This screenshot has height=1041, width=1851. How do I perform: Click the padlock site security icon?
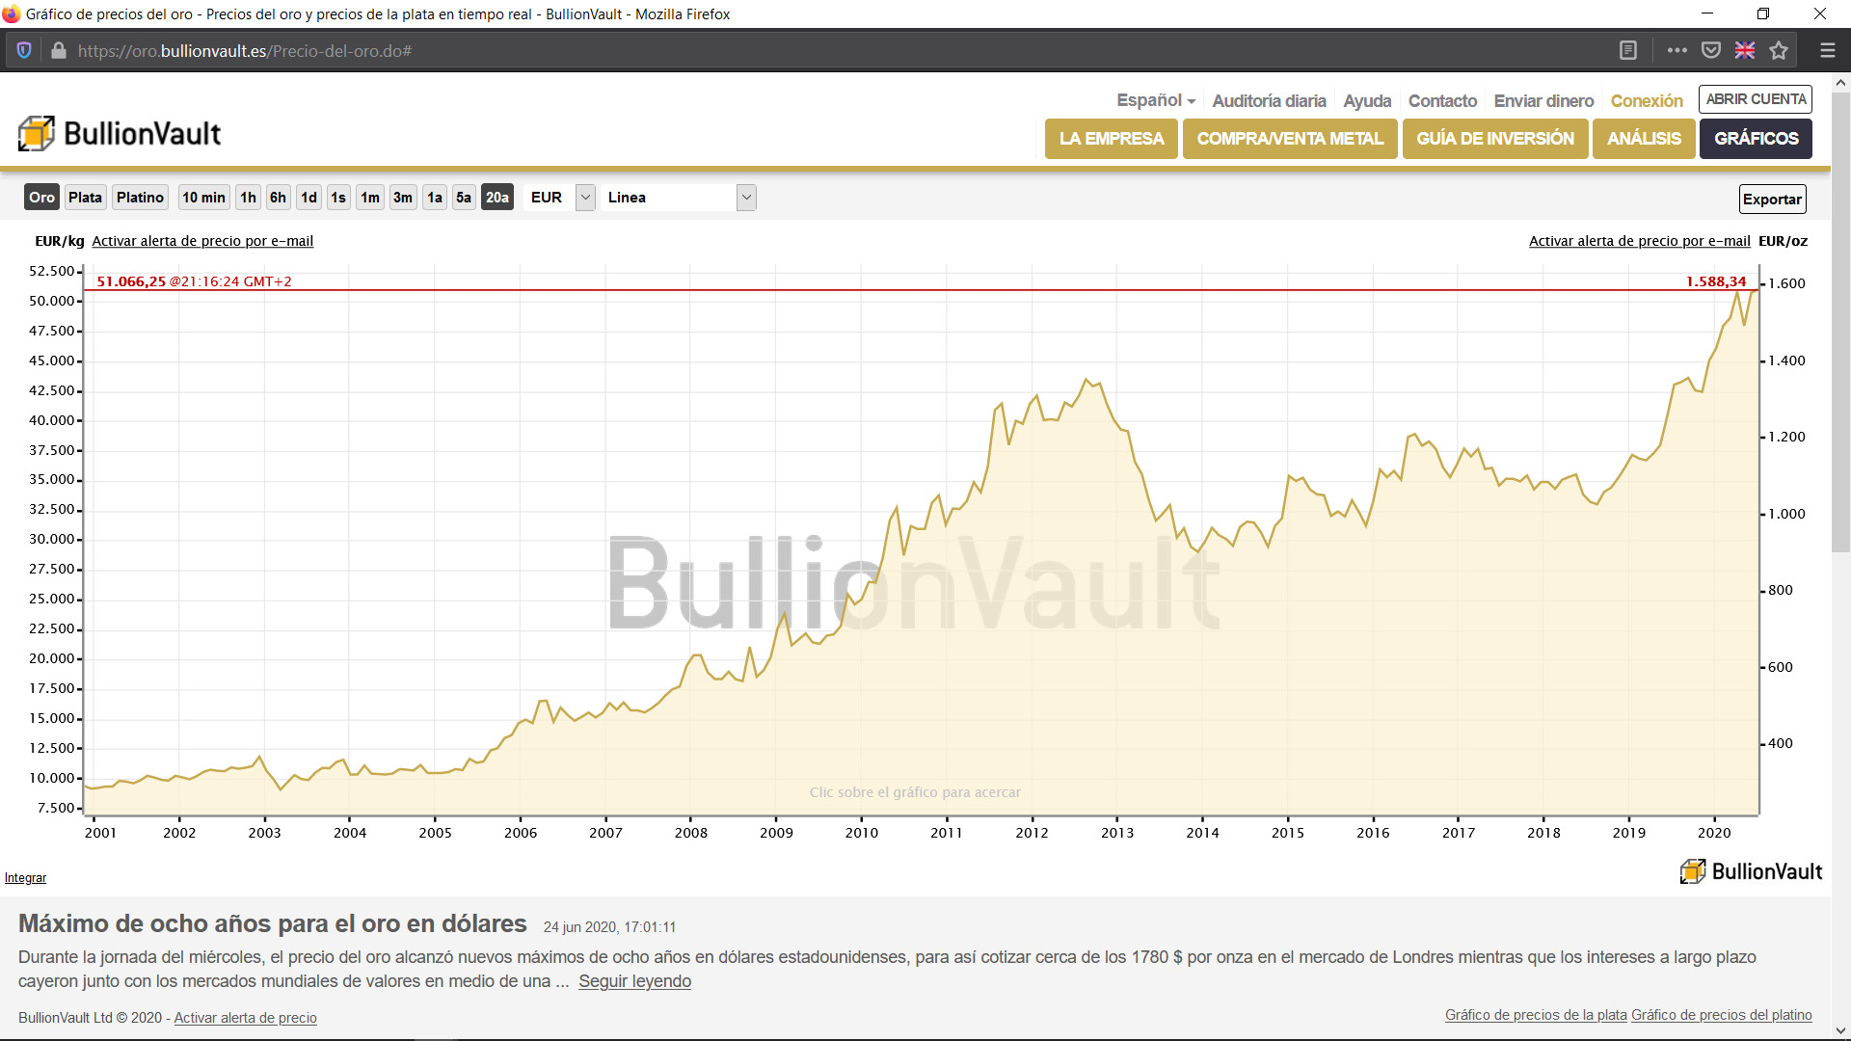(59, 50)
